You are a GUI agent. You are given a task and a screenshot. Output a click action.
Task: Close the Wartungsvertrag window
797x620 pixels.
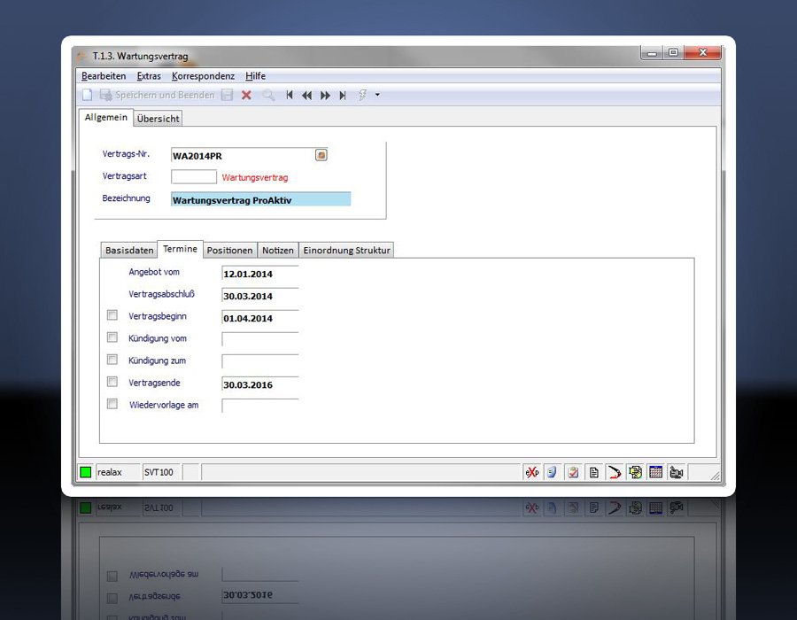click(703, 53)
